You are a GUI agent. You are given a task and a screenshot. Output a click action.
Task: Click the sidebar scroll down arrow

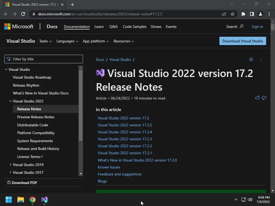(x=81, y=174)
